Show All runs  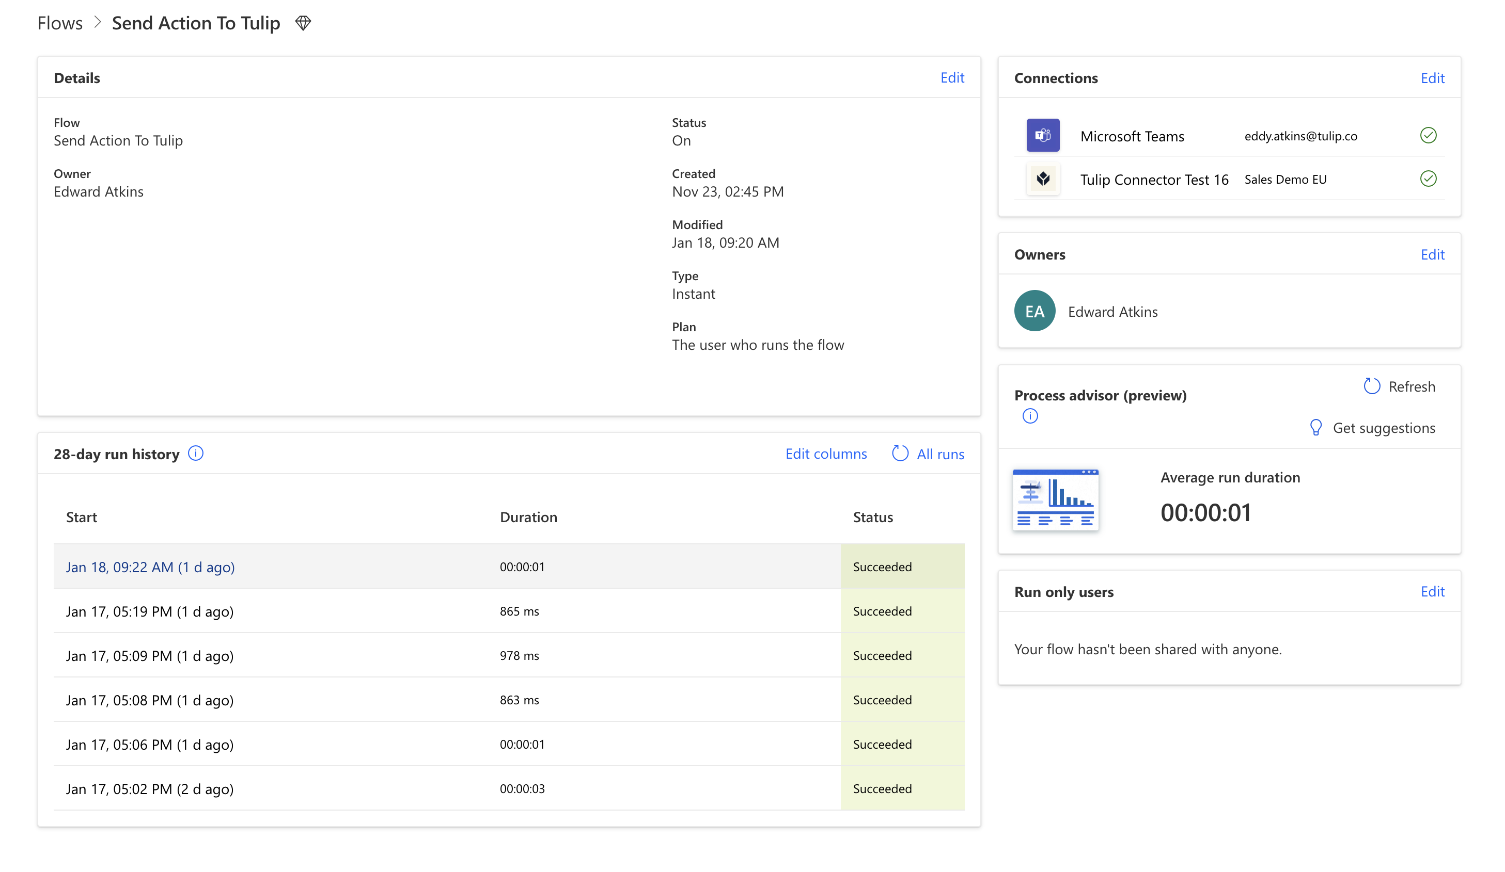click(928, 454)
